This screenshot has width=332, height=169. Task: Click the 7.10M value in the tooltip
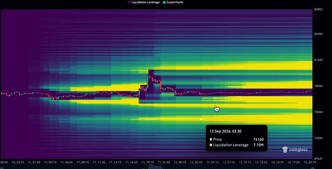258,145
